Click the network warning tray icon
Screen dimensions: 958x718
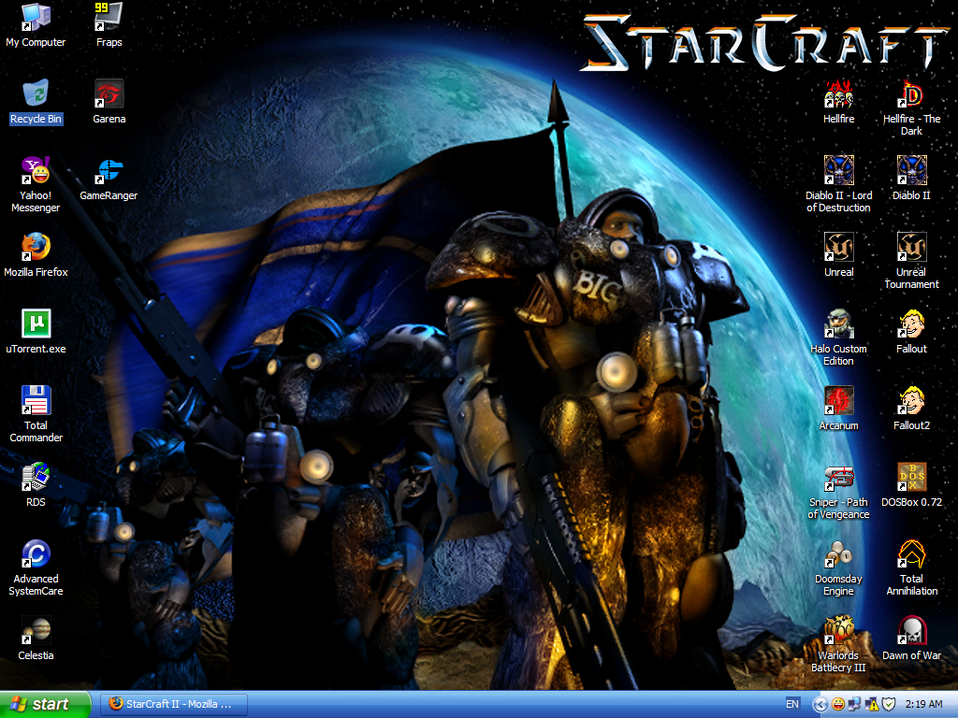871,705
